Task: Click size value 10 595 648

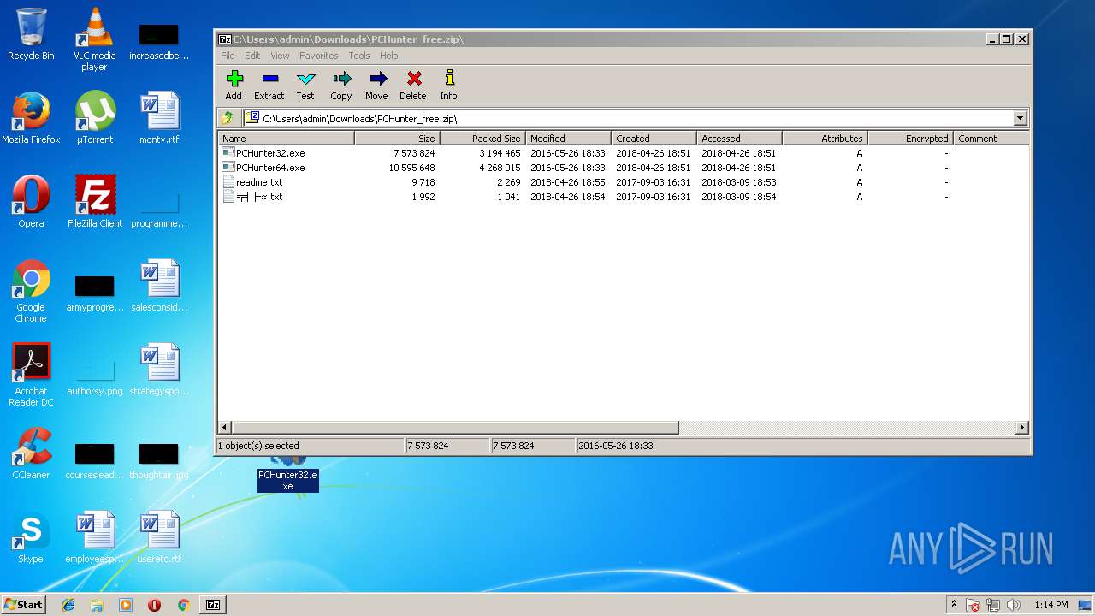Action: pos(411,168)
